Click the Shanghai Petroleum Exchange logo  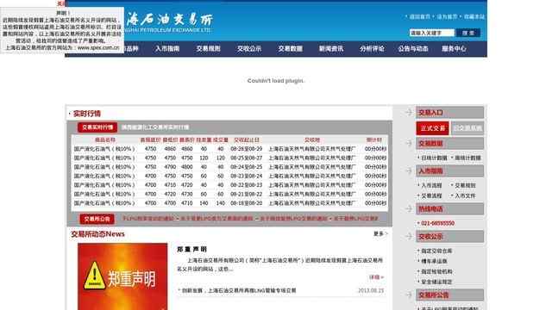pos(169,22)
